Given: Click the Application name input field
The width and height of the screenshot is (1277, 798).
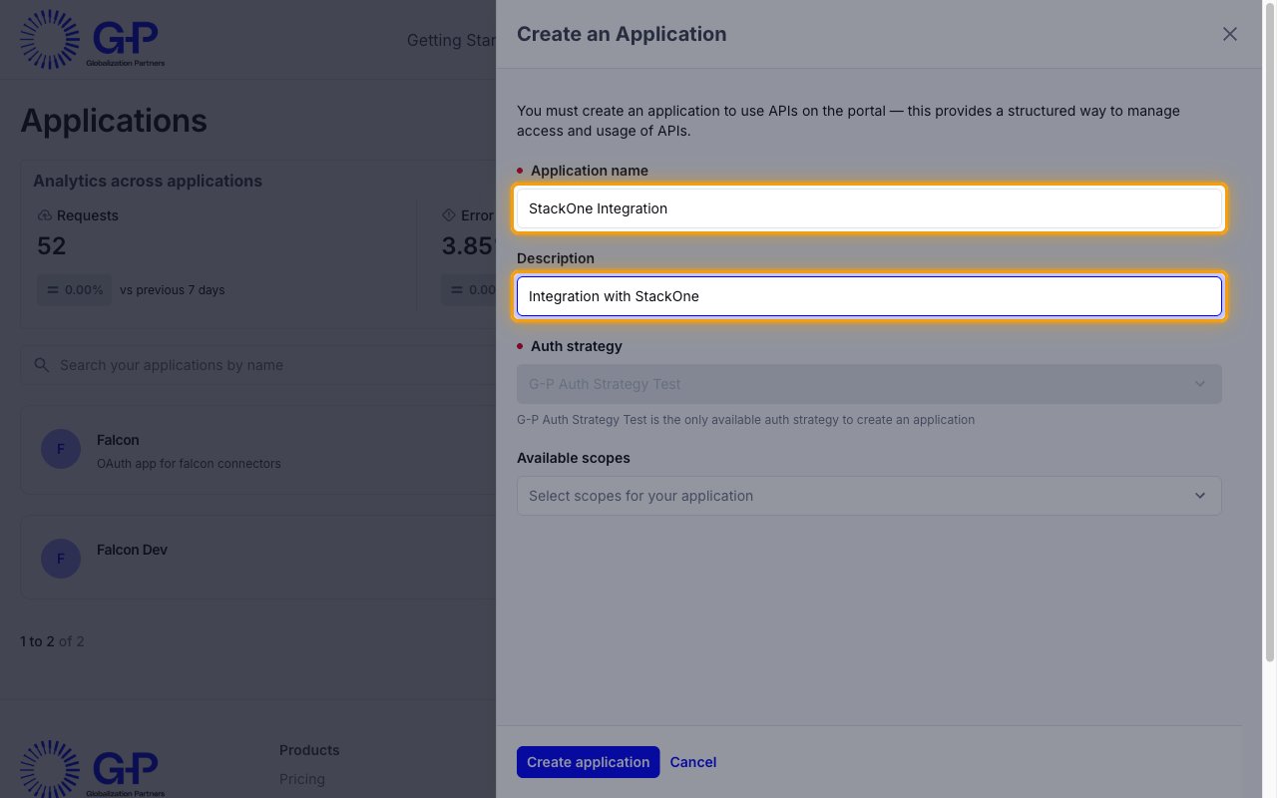Looking at the screenshot, I should tap(869, 208).
